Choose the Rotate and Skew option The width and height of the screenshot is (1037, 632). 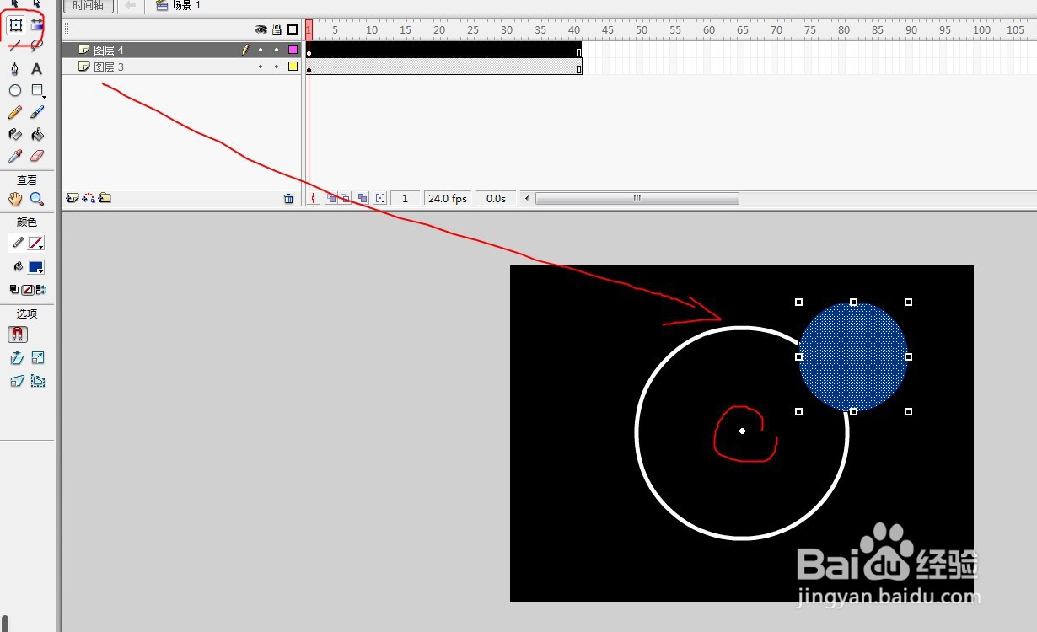coord(16,358)
